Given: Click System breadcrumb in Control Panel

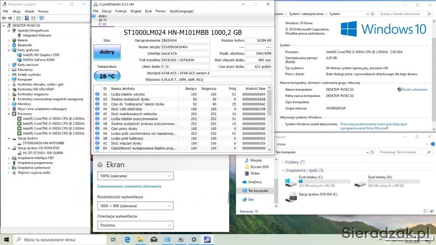Looking at the screenshot, I should [x=335, y=14].
